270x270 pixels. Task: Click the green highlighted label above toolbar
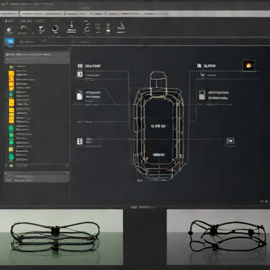40,22
